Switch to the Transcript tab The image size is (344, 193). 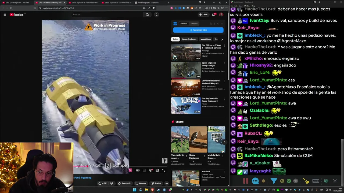[x=184, y=24]
